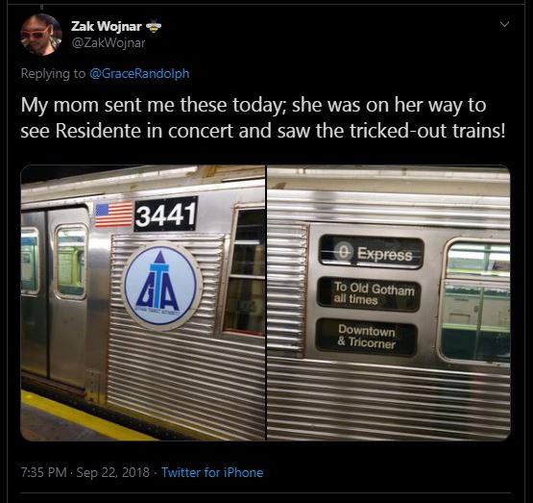
Task: Click the train window in the right photo
Action: (x=475, y=301)
